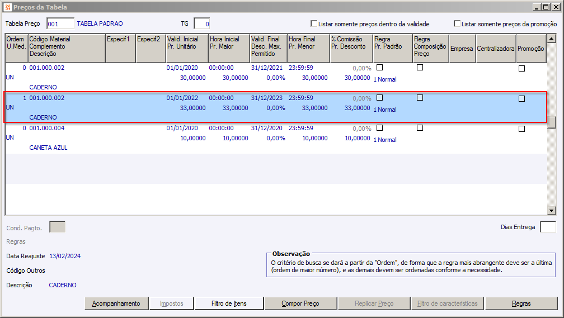
Task: Select the % Comissão column header
Action: (x=350, y=48)
